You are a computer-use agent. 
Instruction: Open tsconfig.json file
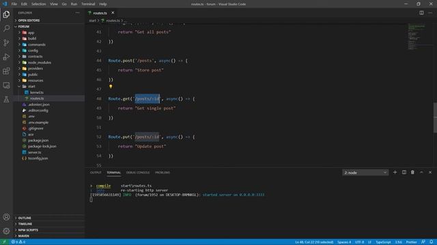(x=38, y=159)
